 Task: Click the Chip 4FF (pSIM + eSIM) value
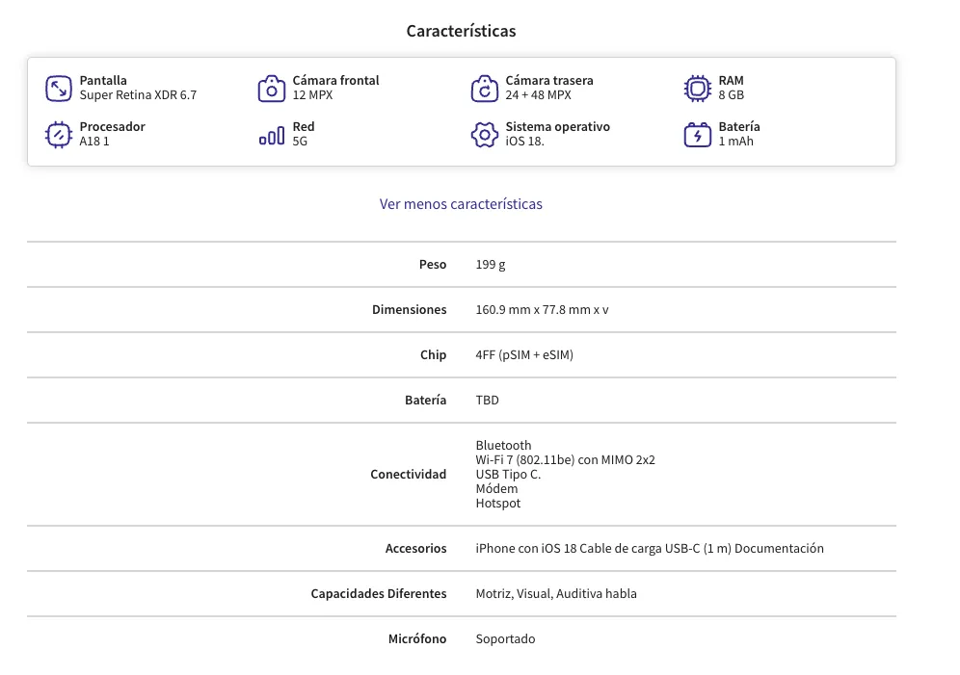pos(524,354)
